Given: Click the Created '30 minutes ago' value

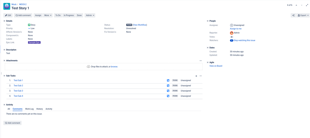Looking at the screenshot, I should (237, 52).
